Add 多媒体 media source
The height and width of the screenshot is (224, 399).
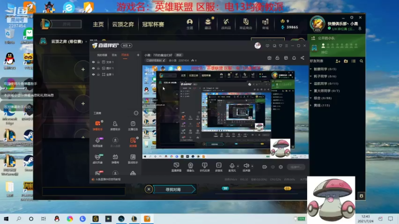pos(218,167)
